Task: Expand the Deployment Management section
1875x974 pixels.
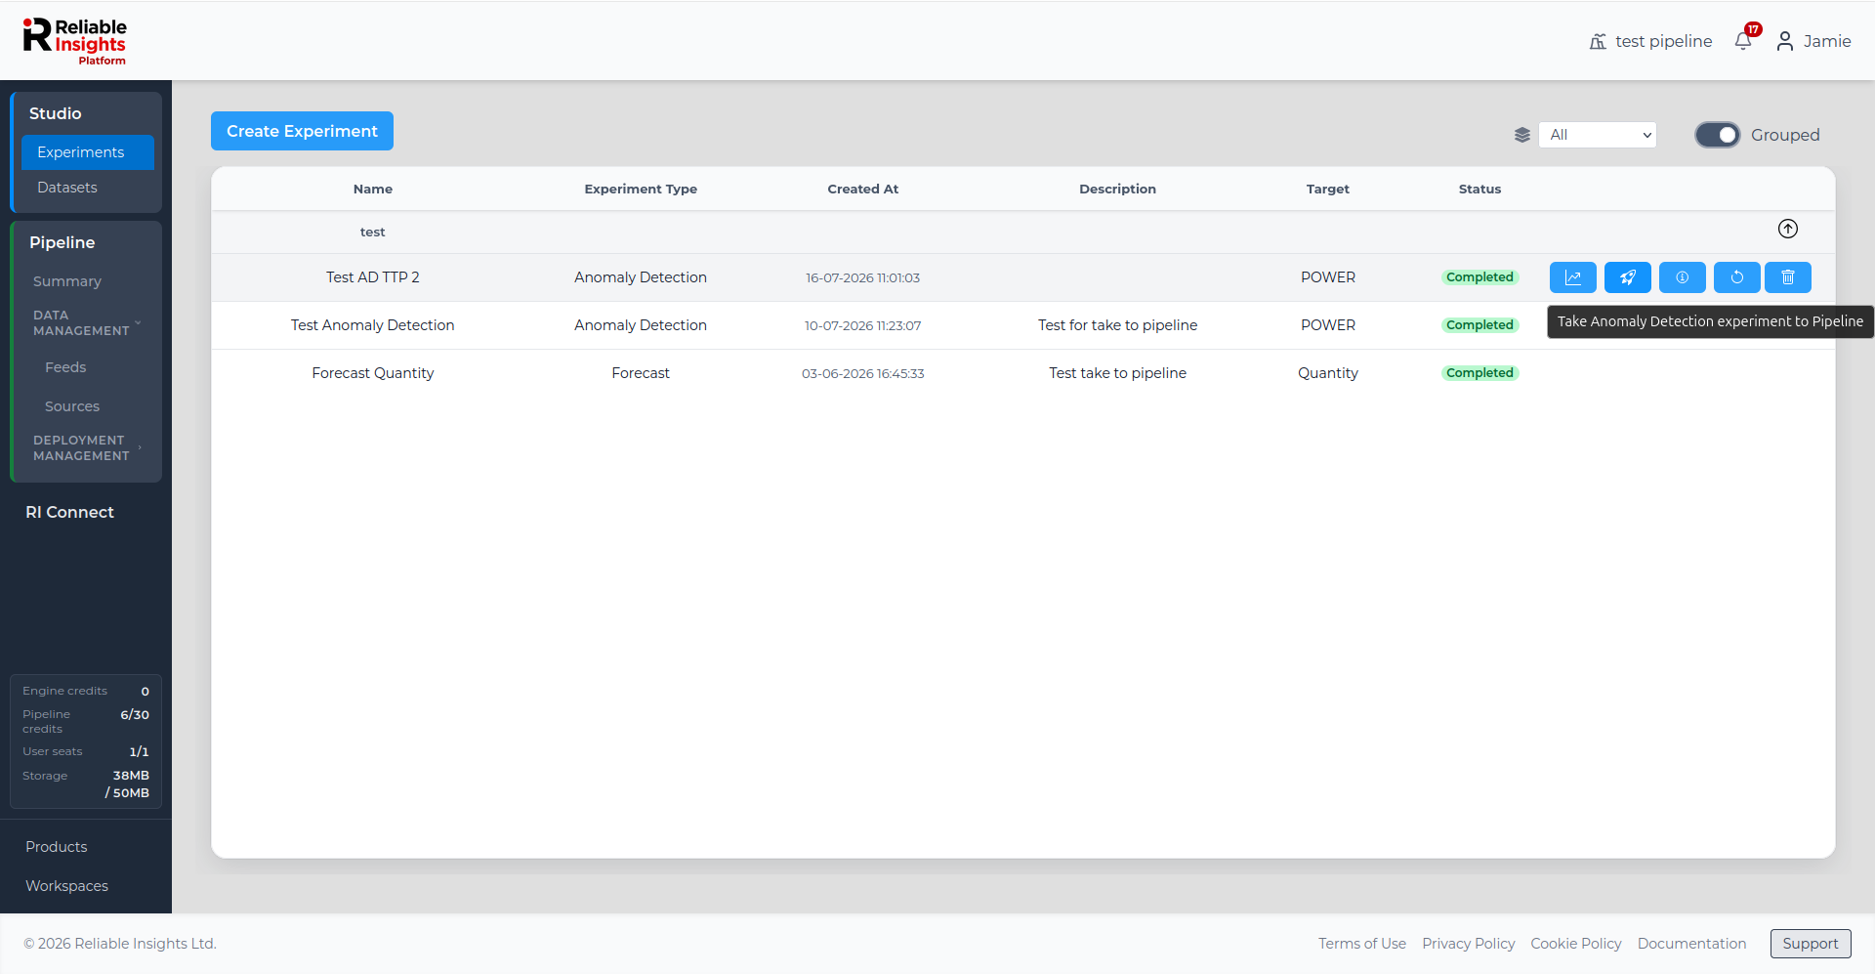Action: (x=87, y=448)
